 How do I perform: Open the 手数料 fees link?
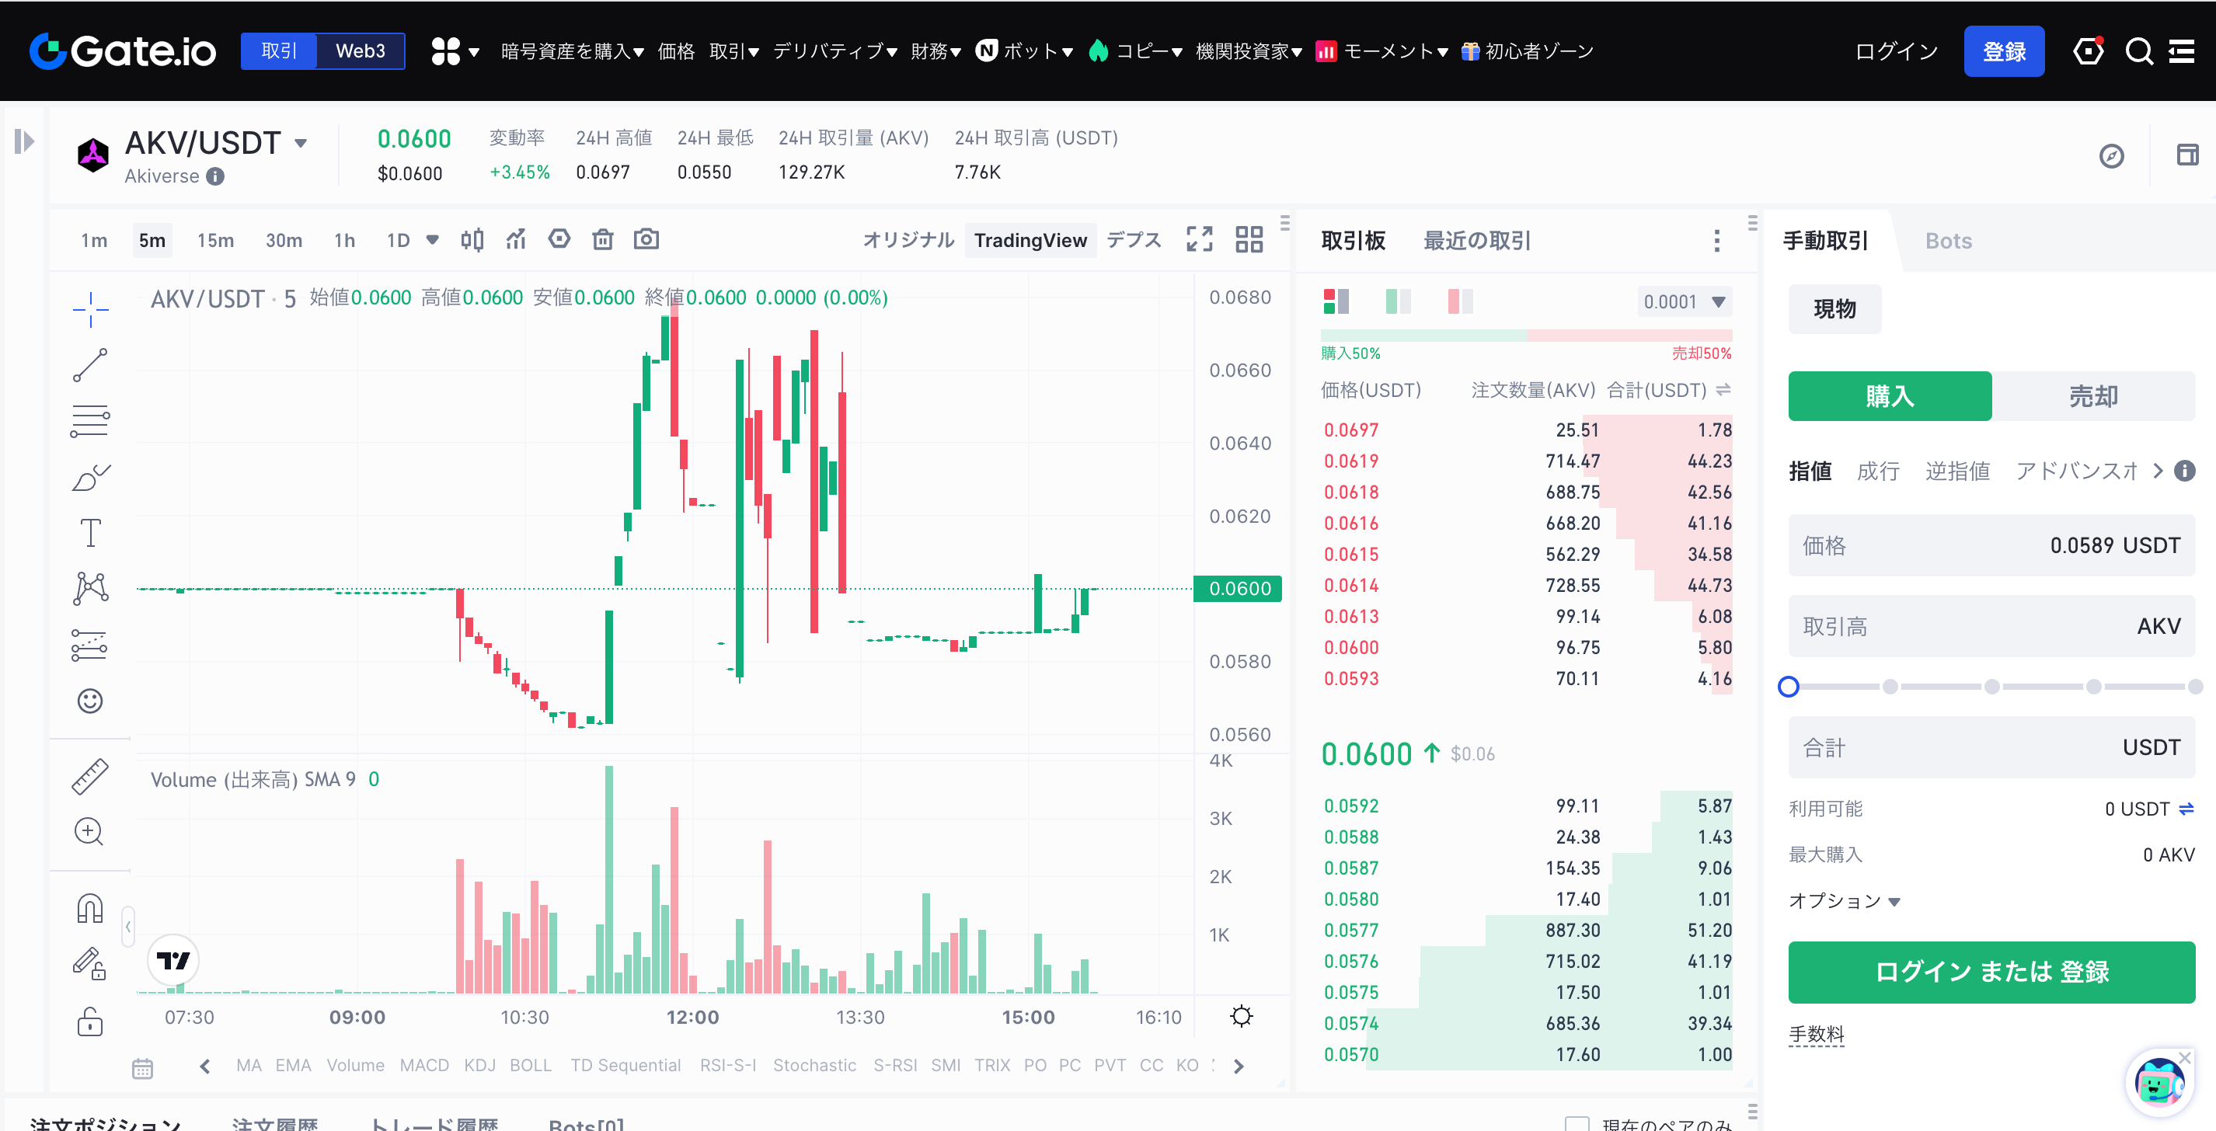click(1816, 1033)
